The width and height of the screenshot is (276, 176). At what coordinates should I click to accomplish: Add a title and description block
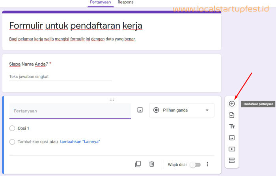[x=232, y=126]
